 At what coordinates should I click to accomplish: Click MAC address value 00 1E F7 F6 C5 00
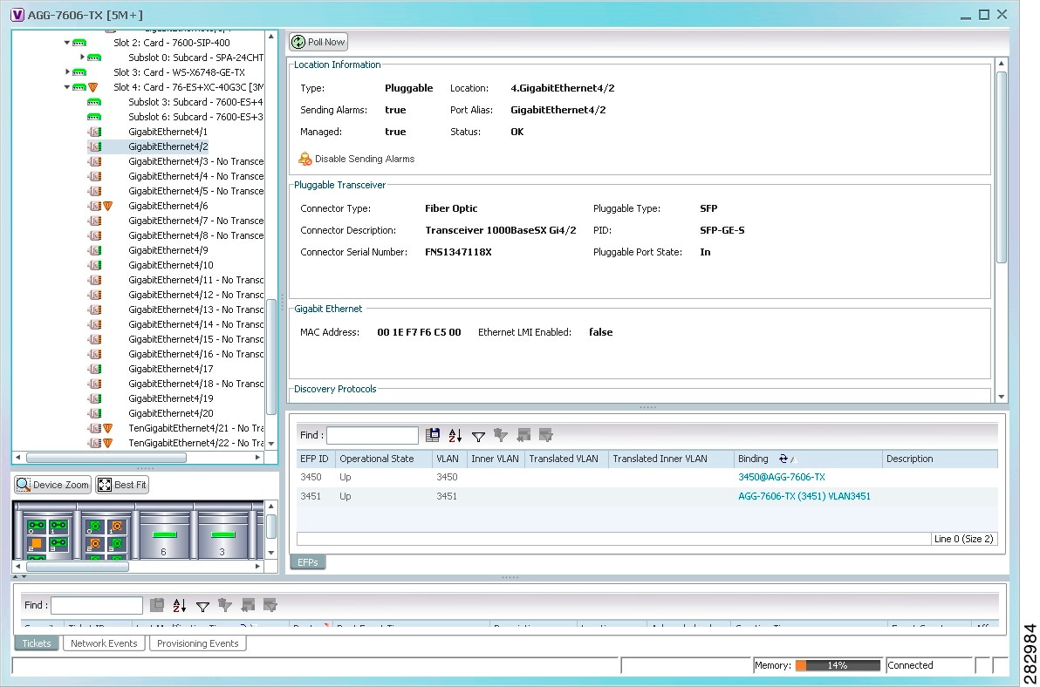419,332
